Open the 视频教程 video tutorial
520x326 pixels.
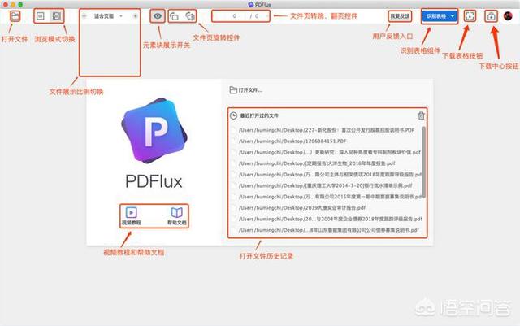(130, 215)
